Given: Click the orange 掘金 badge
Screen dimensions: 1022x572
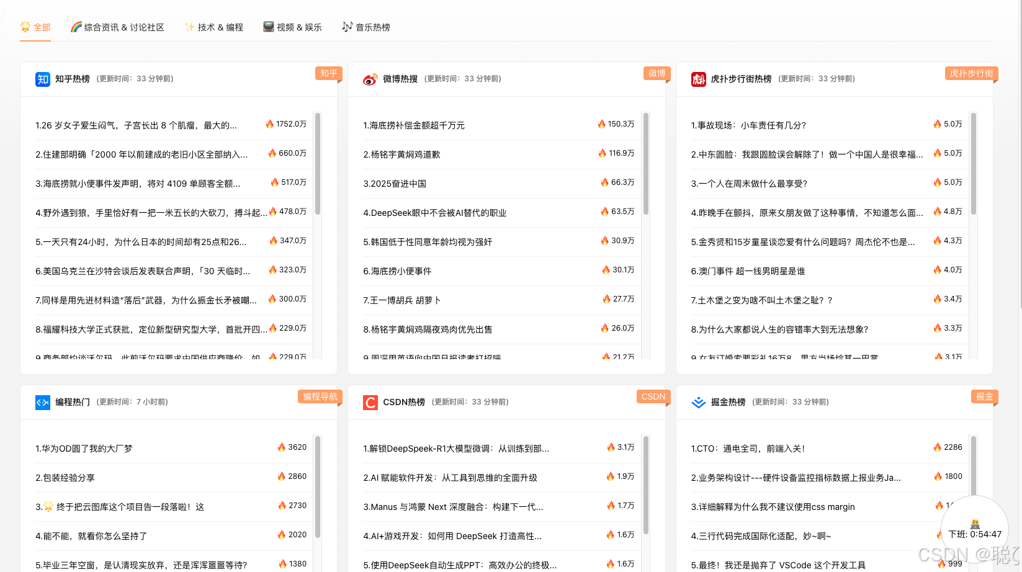Looking at the screenshot, I should [985, 396].
